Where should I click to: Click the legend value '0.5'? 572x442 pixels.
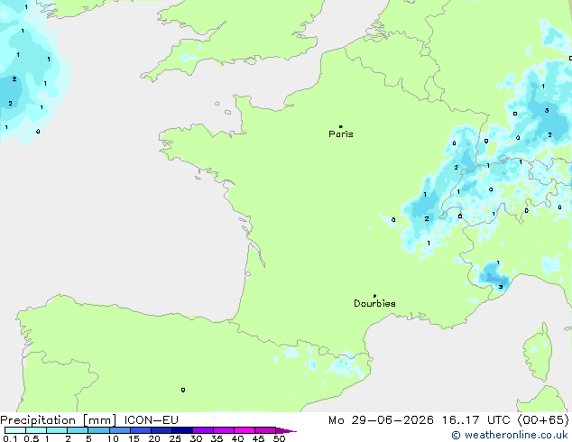pyautogui.click(x=32, y=438)
